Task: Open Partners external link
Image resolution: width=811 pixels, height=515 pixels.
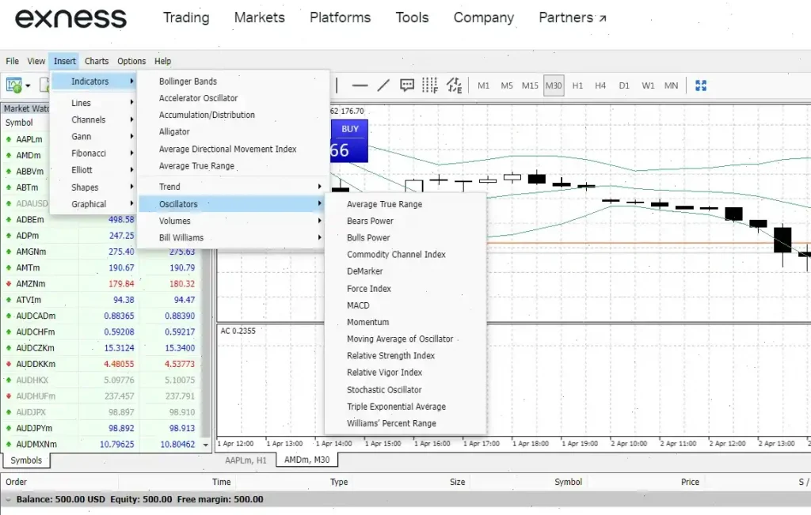Action: point(573,17)
